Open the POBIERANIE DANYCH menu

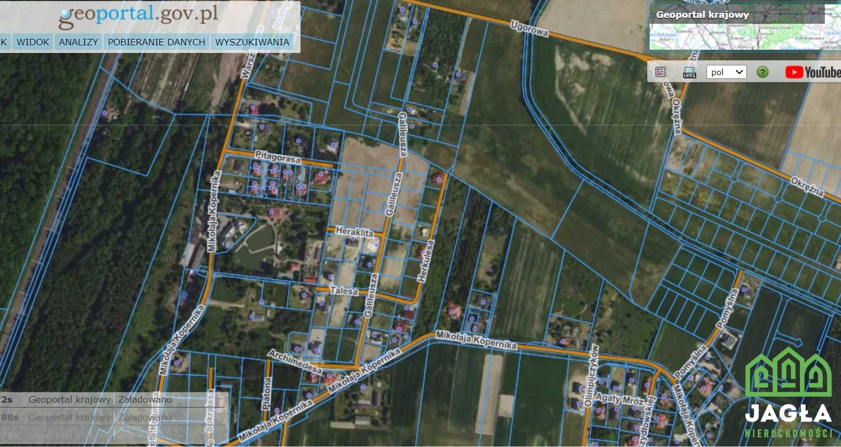point(156,42)
